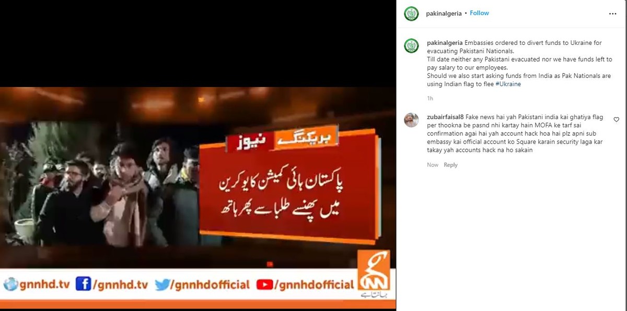Click pakinalgeria profile avatar in the header
This screenshot has height=311, width=627.
411,14
